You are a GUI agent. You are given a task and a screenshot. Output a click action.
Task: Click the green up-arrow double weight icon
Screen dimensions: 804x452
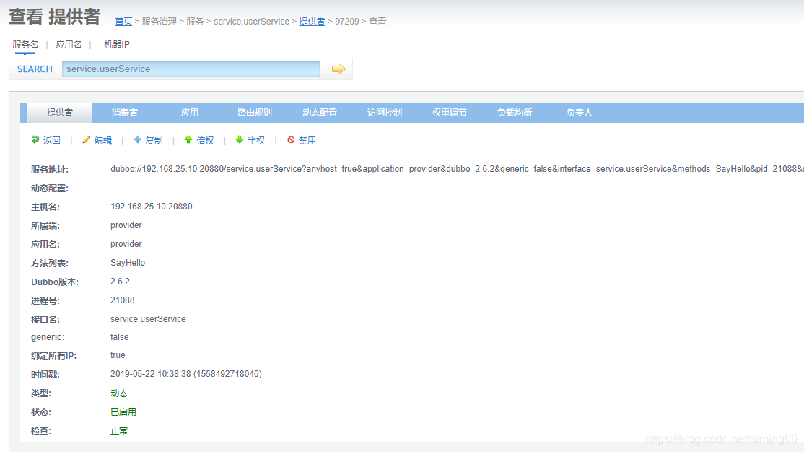pos(188,139)
